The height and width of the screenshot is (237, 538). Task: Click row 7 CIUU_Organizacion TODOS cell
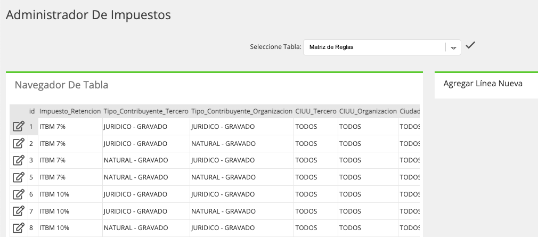coord(368,211)
